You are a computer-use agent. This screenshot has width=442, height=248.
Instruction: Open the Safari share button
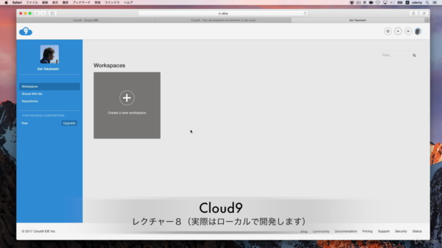tap(413, 13)
